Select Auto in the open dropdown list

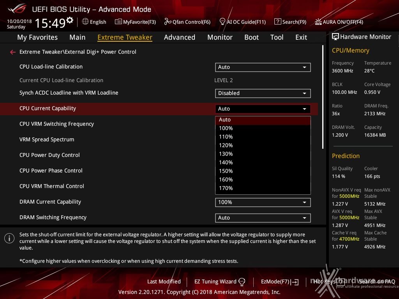coord(263,120)
